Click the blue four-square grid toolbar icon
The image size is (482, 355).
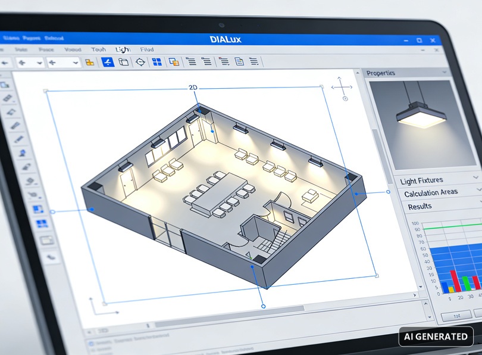click(x=157, y=62)
